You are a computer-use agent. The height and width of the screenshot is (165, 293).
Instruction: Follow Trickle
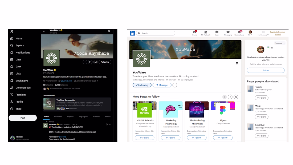pos(261,98)
